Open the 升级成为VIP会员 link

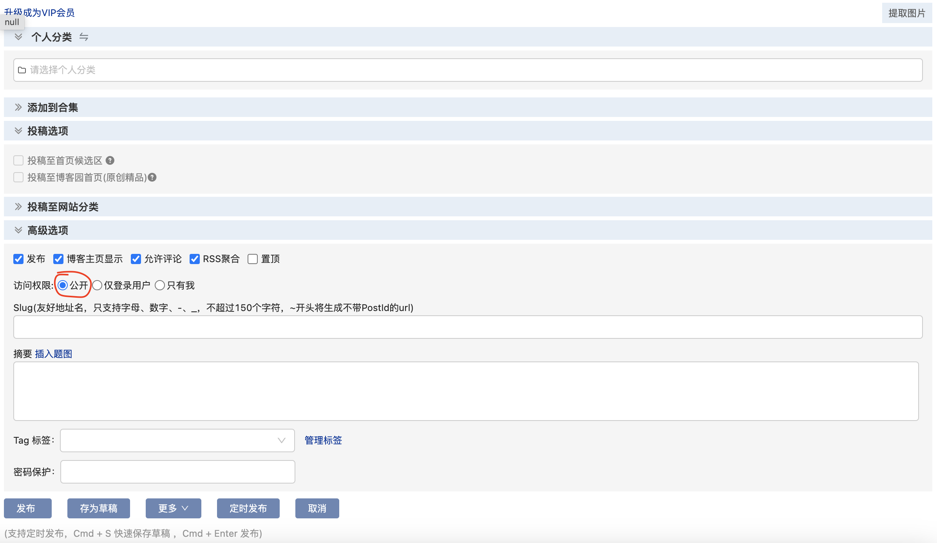39,13
